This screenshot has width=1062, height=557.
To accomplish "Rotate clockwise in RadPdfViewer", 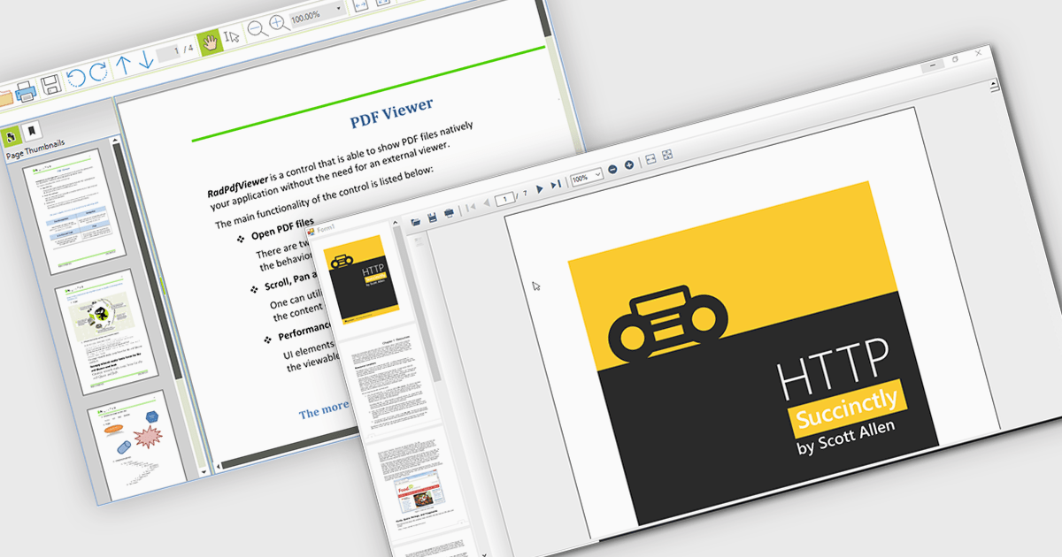I will click(98, 72).
